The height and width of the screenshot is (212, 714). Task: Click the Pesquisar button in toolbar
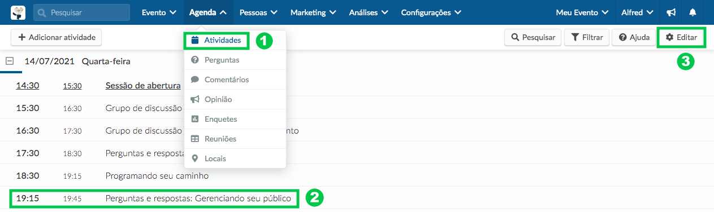click(533, 37)
